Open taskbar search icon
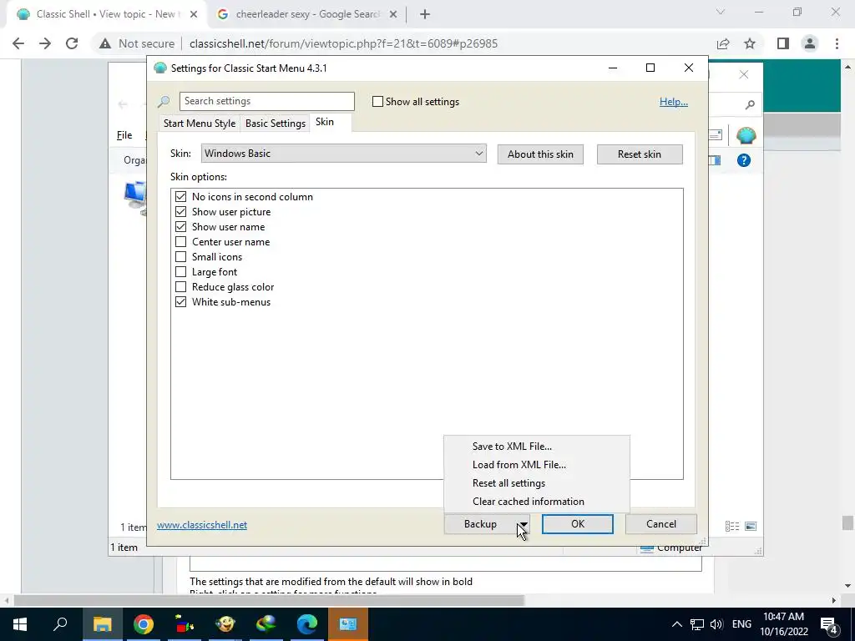Screen dimensions: 855x641 pyautogui.click(x=60, y=624)
